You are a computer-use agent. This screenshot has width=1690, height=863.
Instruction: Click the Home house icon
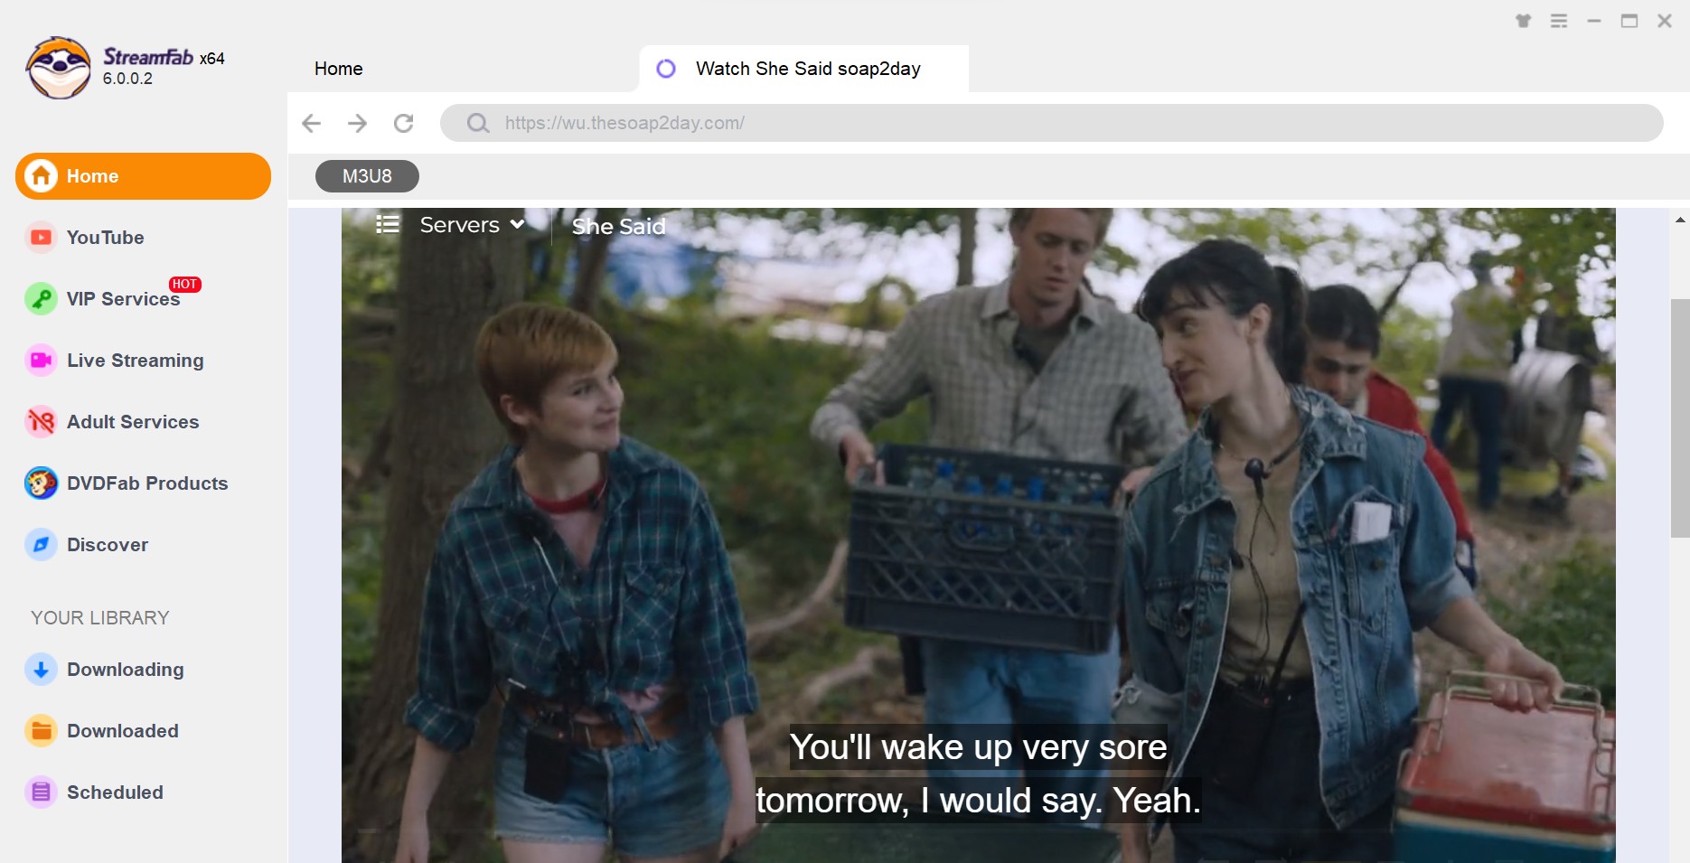[x=41, y=176]
